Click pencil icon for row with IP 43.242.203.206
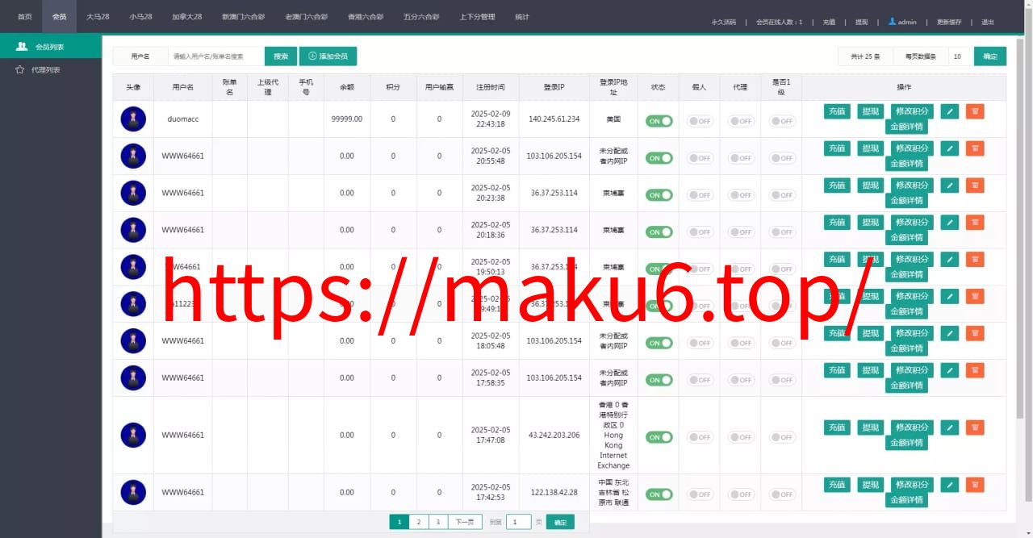The width and height of the screenshot is (1033, 538). pyautogui.click(x=950, y=427)
